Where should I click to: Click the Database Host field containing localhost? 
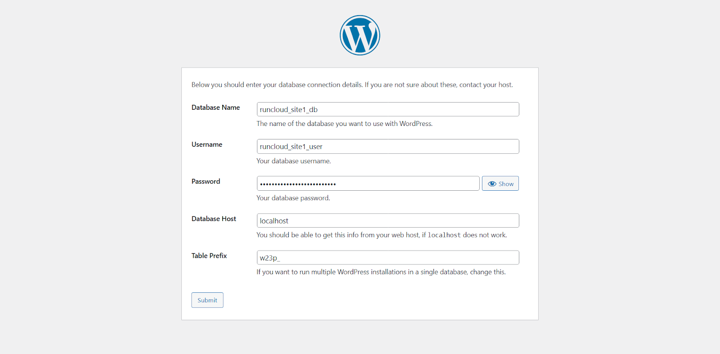coord(387,221)
